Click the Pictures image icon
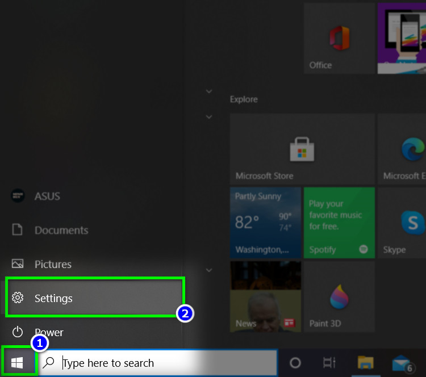This screenshot has height=377, width=426. pyautogui.click(x=18, y=264)
